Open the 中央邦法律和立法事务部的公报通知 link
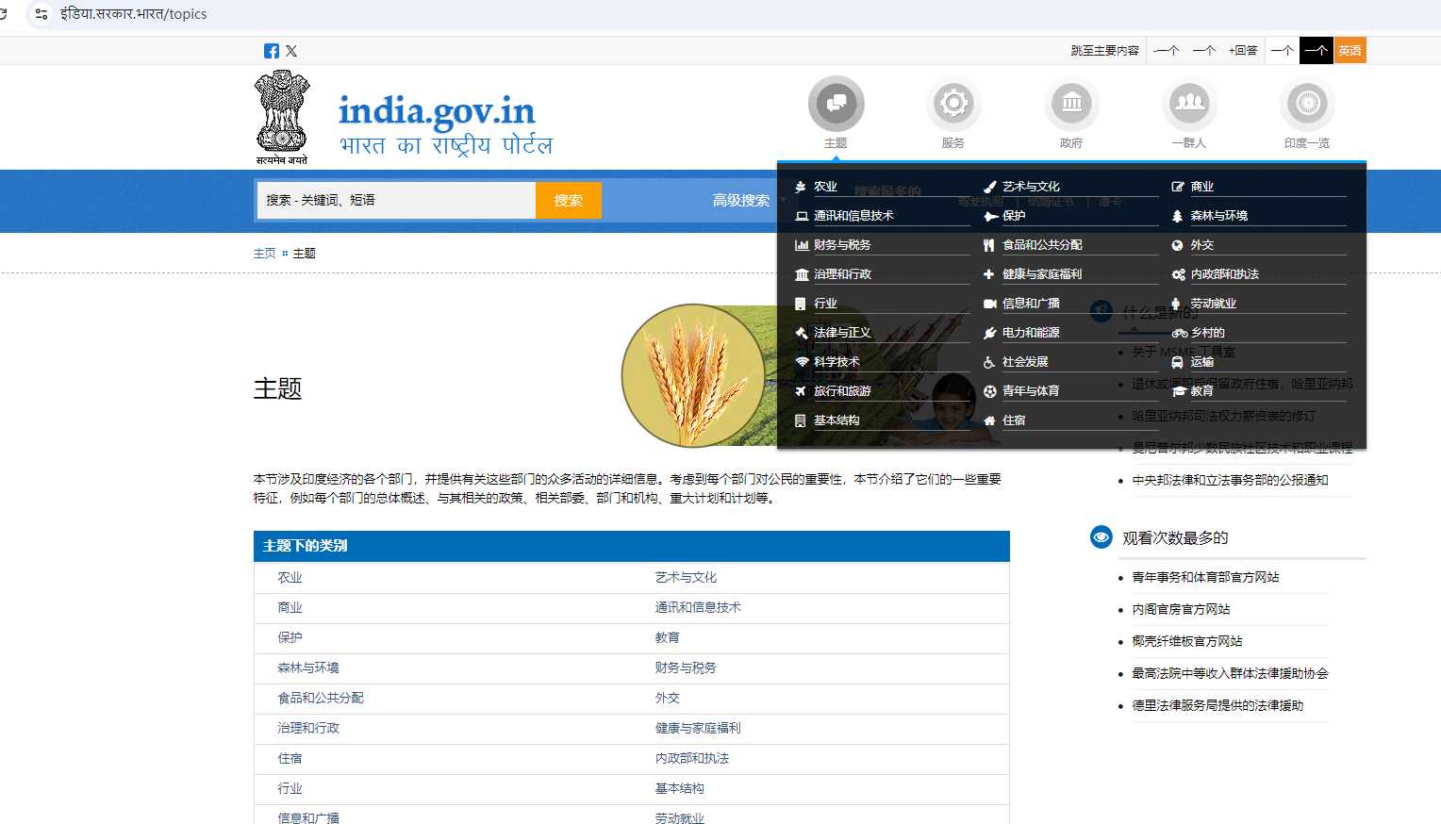 pyautogui.click(x=1230, y=480)
